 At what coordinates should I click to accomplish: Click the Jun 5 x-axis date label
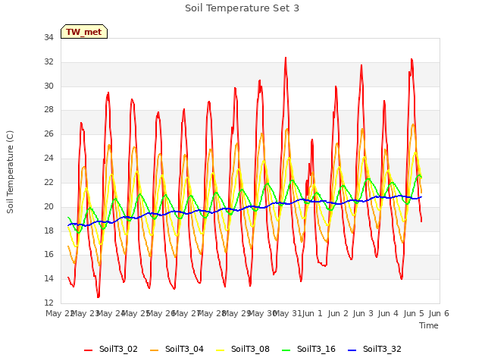pos(414,313)
